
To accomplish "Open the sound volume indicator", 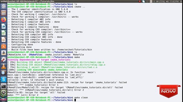I will 167,1.
